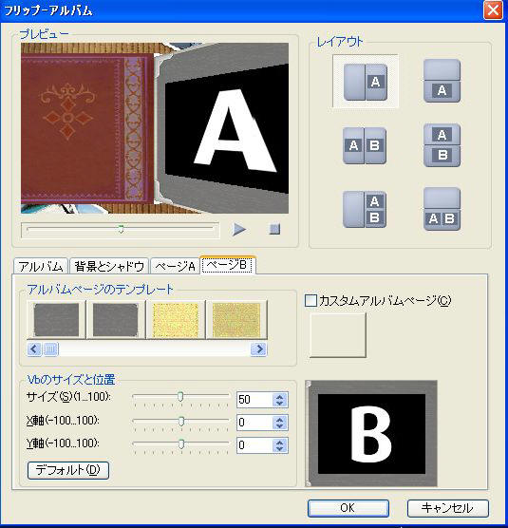Select single page A right-side layout

(366, 82)
